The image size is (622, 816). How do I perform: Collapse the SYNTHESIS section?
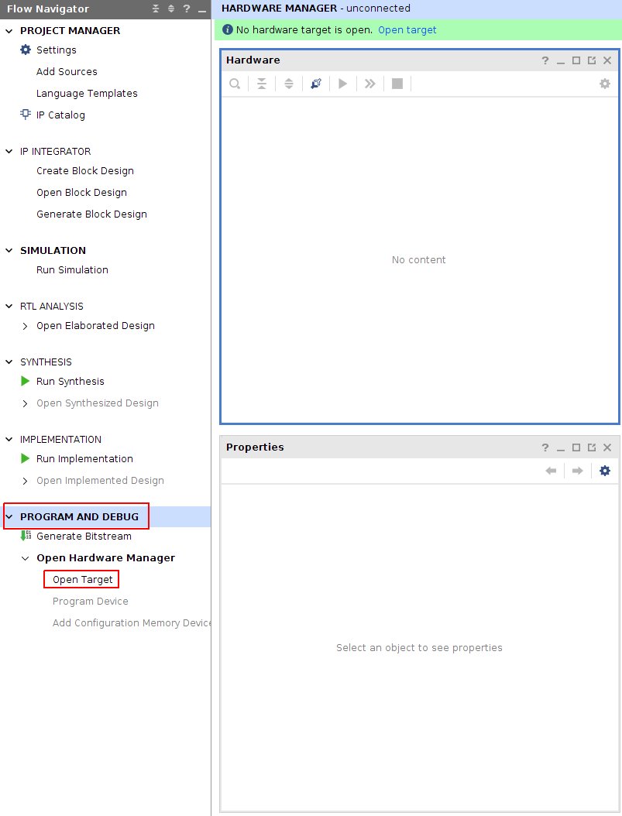click(9, 362)
